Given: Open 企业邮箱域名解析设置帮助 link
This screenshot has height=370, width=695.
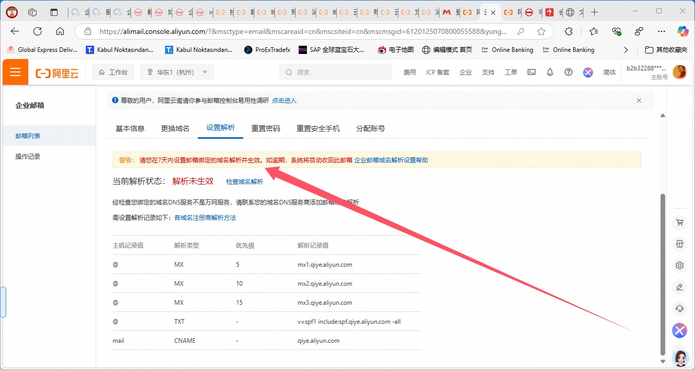Looking at the screenshot, I should coord(390,160).
